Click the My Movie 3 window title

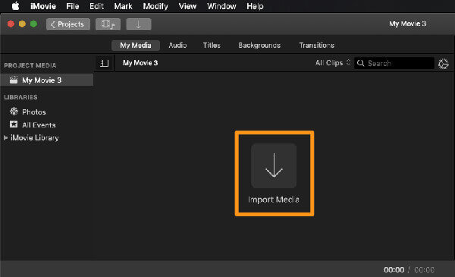click(407, 24)
